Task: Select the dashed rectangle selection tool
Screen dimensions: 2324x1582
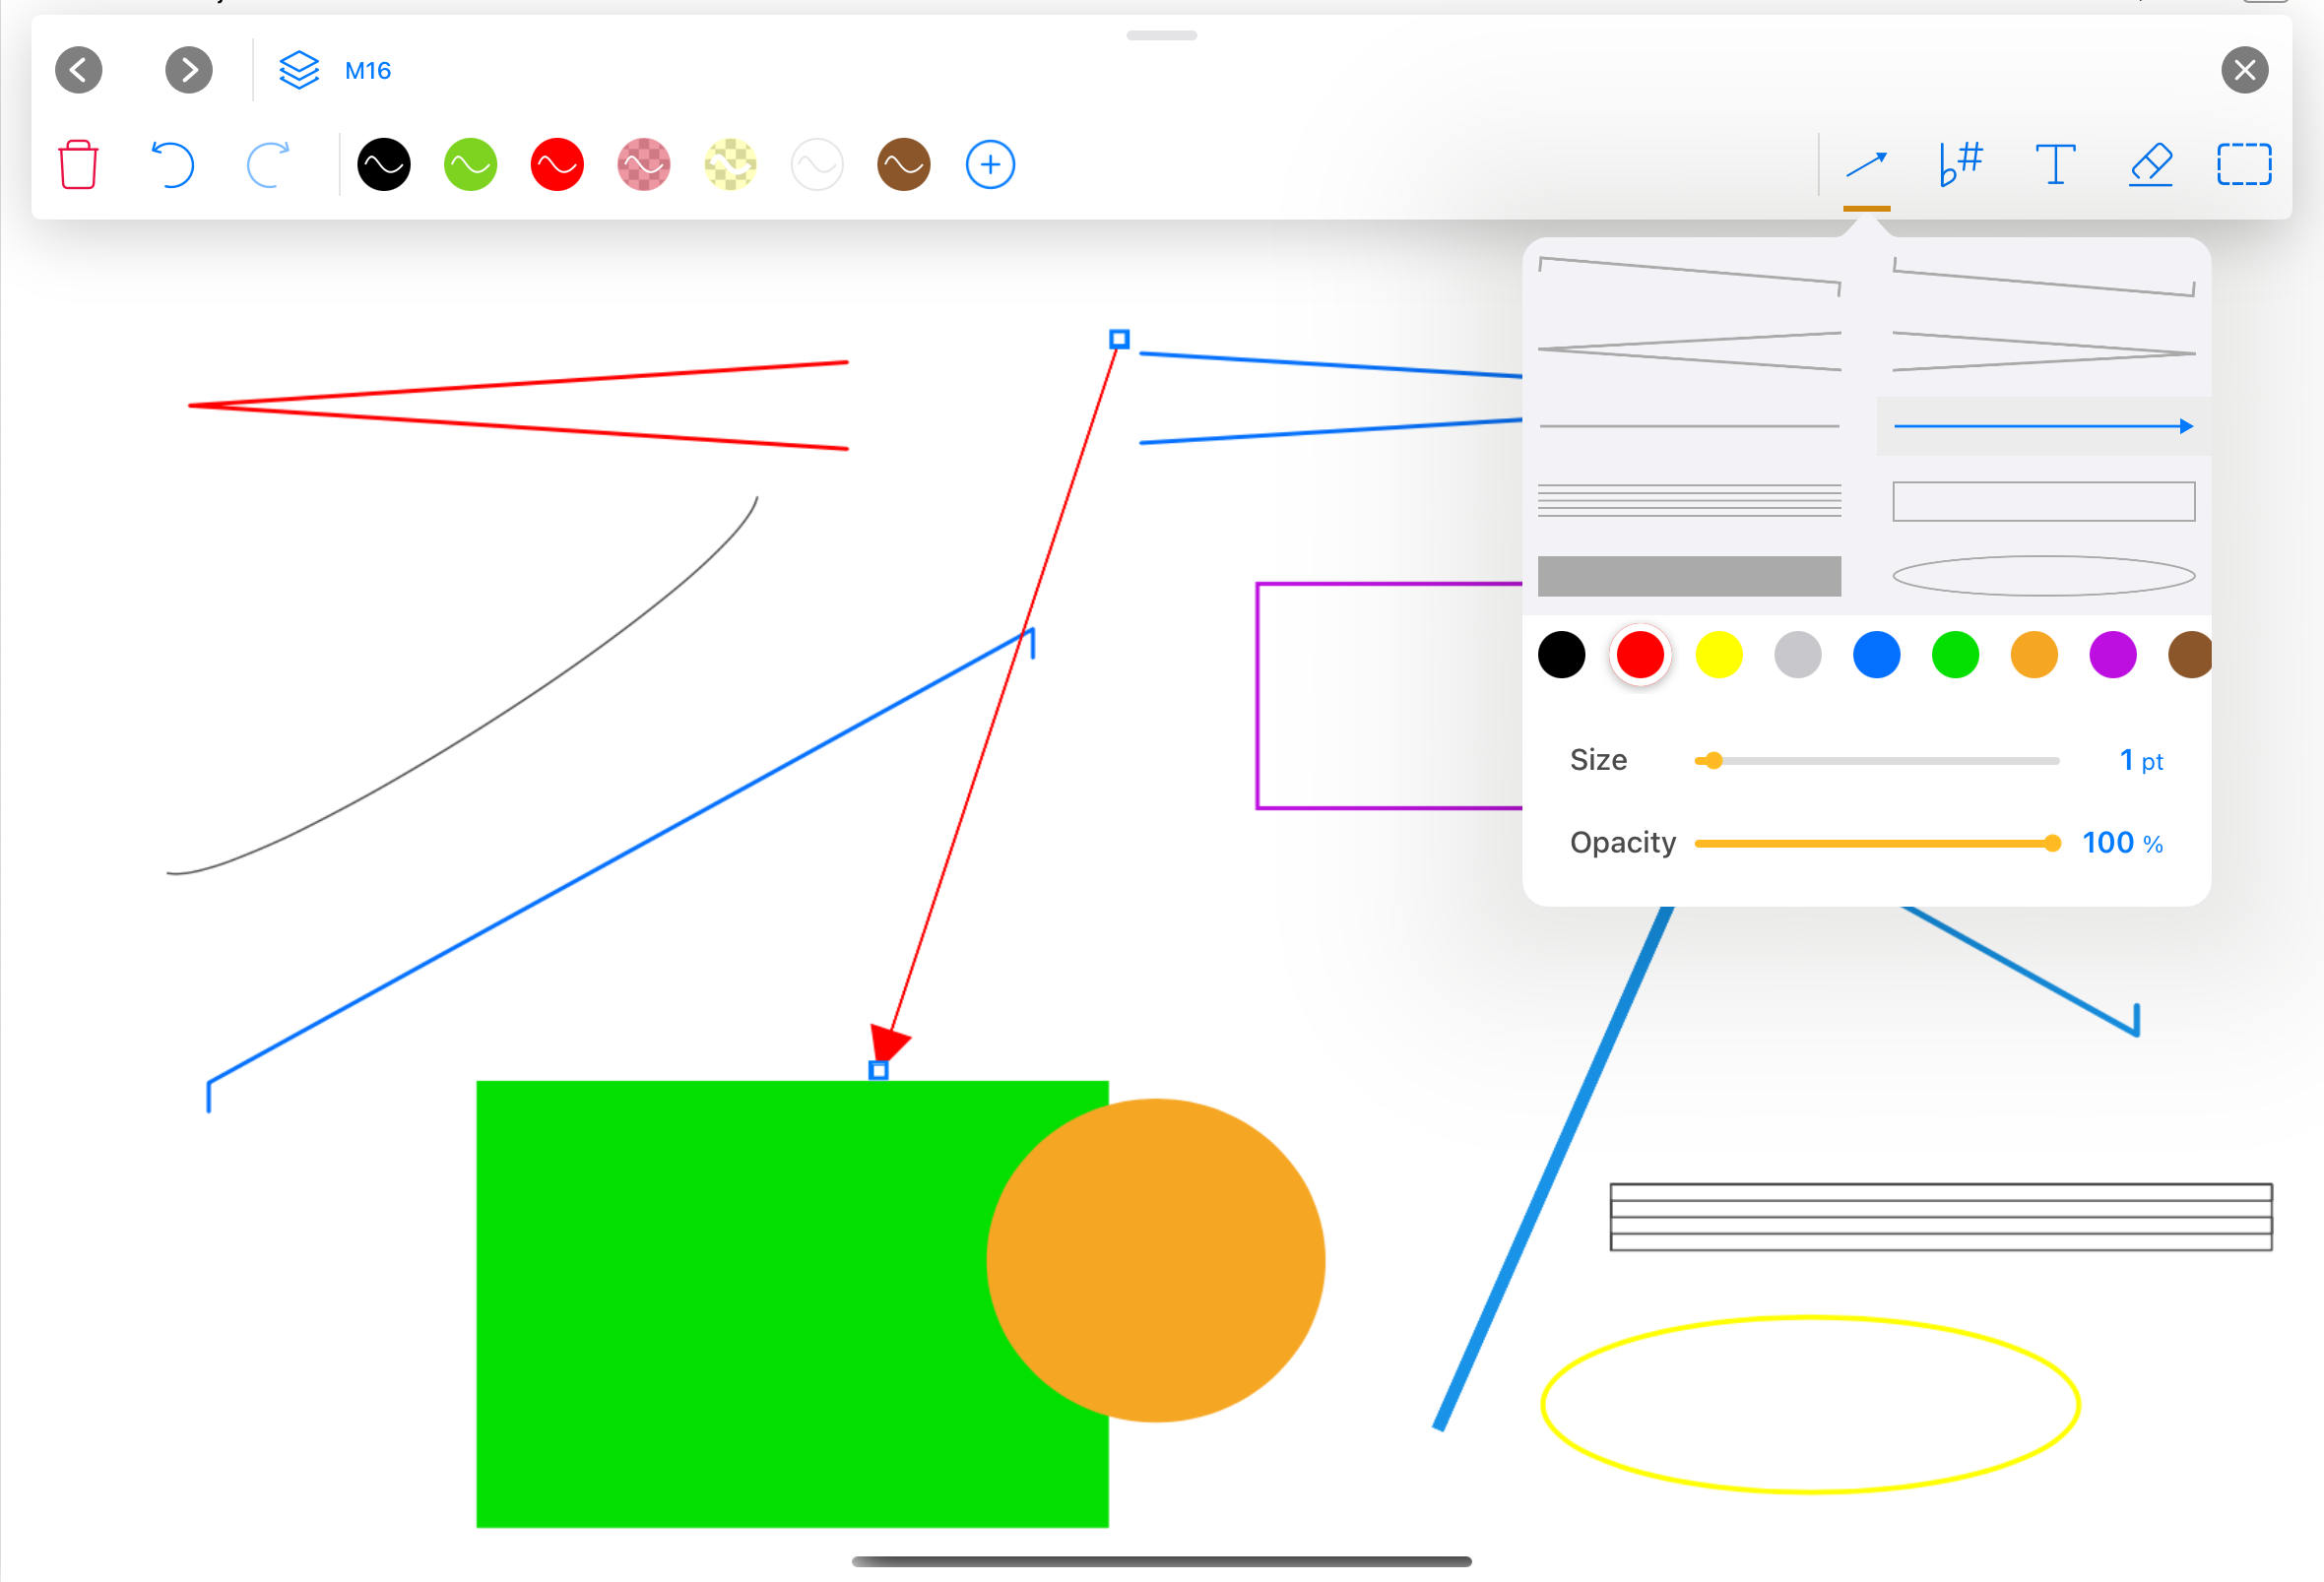Action: (x=2244, y=165)
